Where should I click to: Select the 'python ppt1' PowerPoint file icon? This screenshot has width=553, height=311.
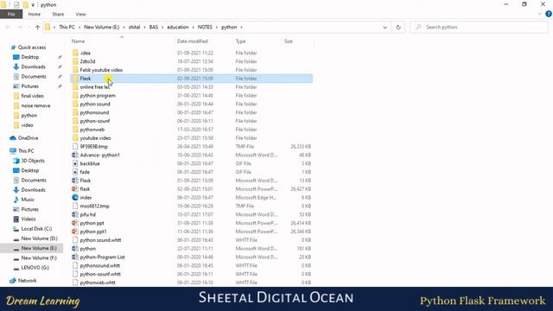[75, 232]
